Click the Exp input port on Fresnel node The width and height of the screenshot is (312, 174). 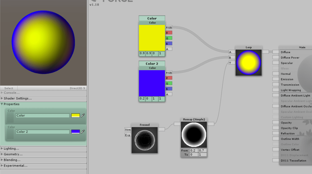(x=128, y=135)
